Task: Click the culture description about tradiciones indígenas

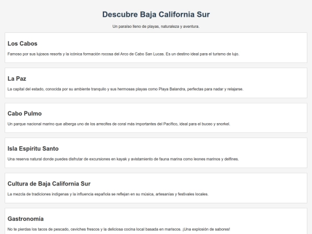Action: pos(108,194)
